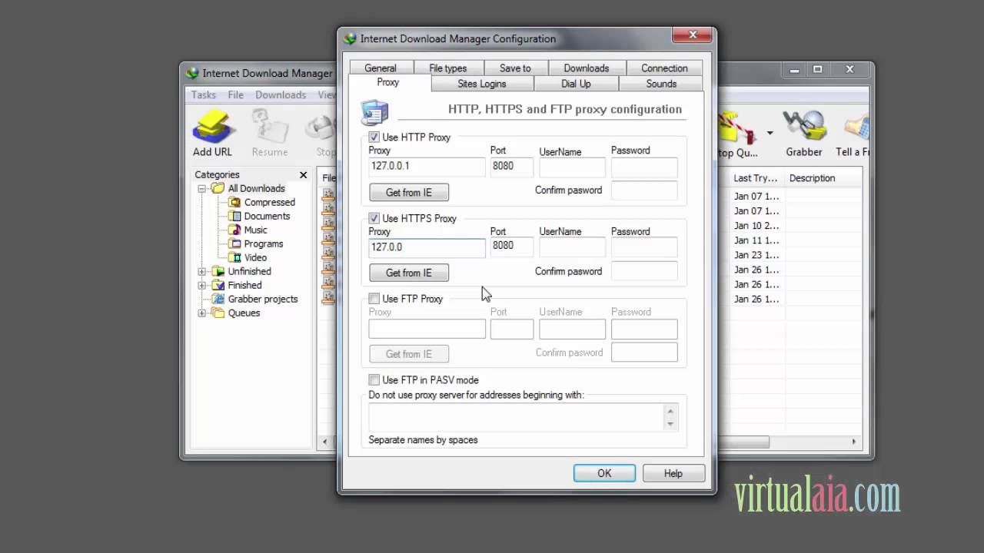The height and width of the screenshot is (553, 984).
Task: Click the Grabber toolbar icon
Action: coord(804,134)
